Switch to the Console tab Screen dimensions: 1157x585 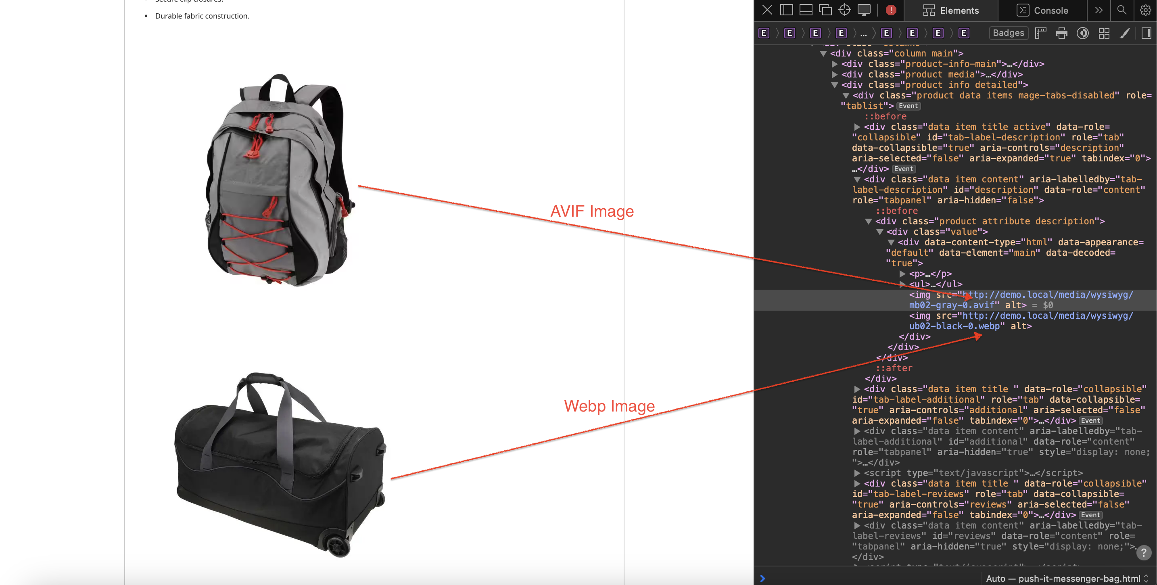coord(1042,10)
